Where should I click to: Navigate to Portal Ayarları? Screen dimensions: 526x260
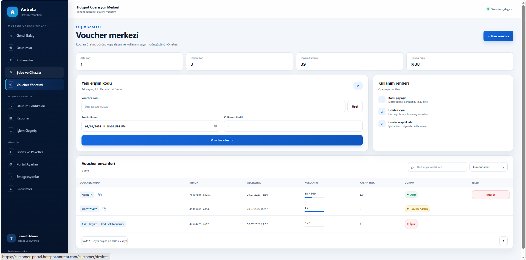34,164
